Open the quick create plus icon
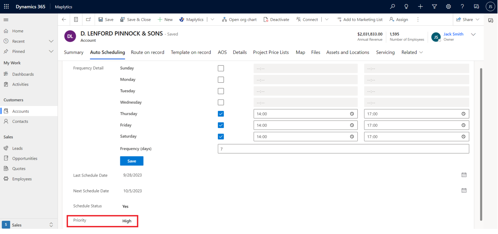This screenshot has height=234, width=498. pyautogui.click(x=420, y=6)
